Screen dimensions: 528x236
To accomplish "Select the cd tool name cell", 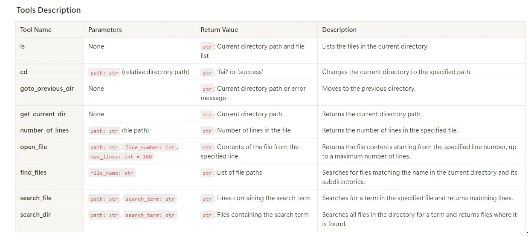I will 24,72.
